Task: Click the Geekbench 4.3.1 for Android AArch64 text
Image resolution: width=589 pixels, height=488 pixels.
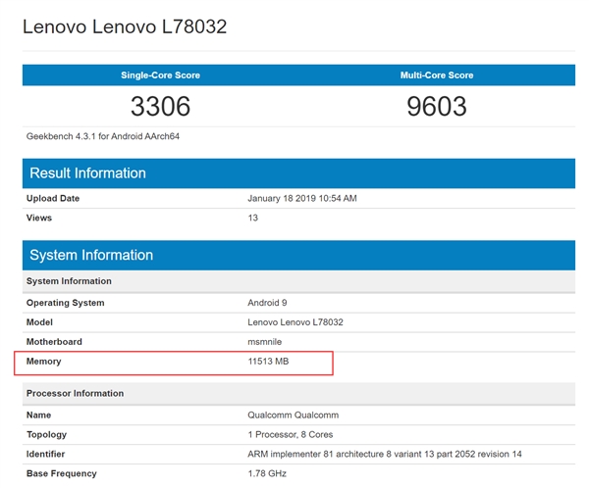Action: pyautogui.click(x=102, y=136)
